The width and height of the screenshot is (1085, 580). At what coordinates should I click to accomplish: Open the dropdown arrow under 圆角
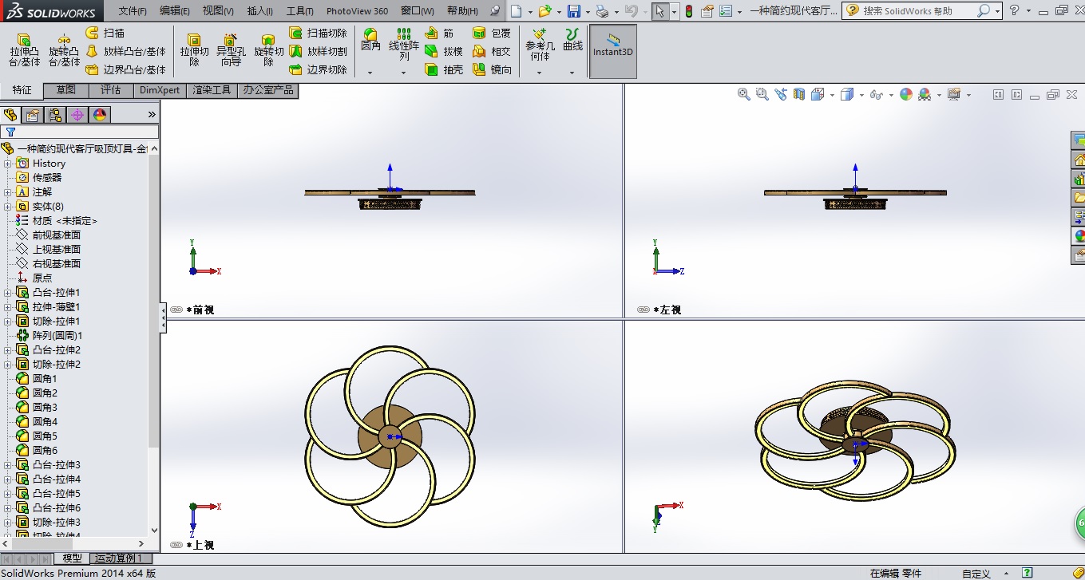(370, 73)
